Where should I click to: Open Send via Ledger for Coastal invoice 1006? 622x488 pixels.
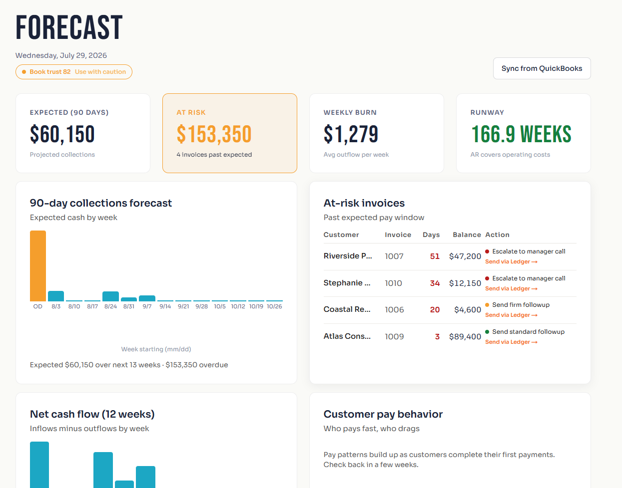pos(511,315)
